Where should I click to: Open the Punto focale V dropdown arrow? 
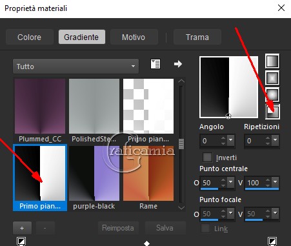(x=276, y=213)
